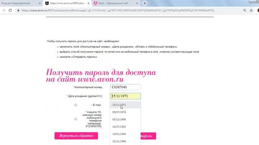This screenshot has height=145, width=259.
Task: Click the 'E-mail:' label
Action: point(97,105)
